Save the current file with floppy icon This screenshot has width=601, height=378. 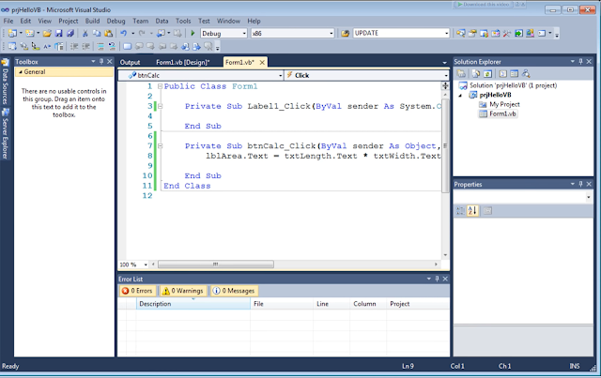pyautogui.click(x=58, y=34)
